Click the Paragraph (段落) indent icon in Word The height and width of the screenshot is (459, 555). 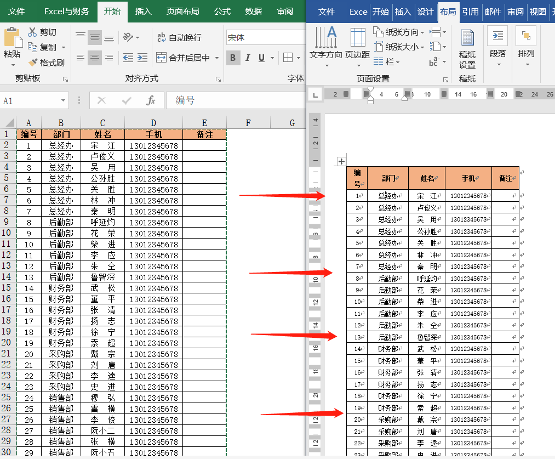click(x=497, y=36)
